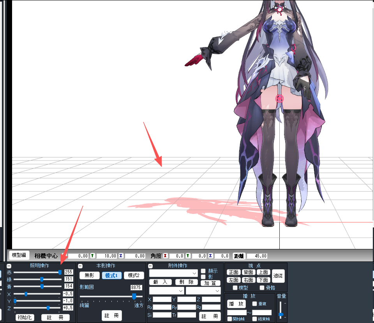Viewport: 374px width, 323px height.
Task: Click the camera center Y axis icon
Action: (x=92, y=256)
